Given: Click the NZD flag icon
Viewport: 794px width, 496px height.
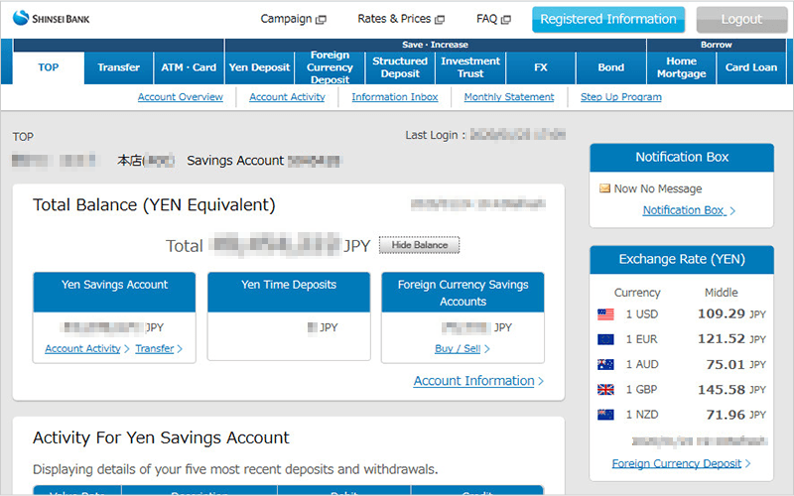Looking at the screenshot, I should coord(605,414).
